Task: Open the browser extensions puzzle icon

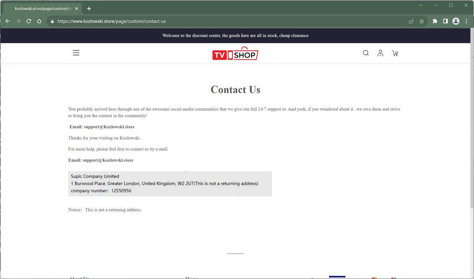Action: click(435, 21)
